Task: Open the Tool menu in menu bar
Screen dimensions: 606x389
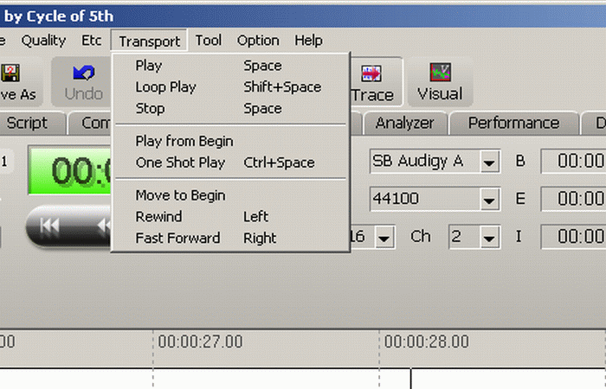Action: [209, 41]
